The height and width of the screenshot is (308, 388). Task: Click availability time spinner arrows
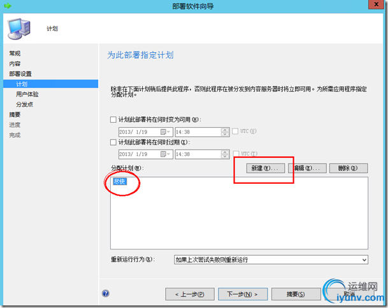click(225, 132)
